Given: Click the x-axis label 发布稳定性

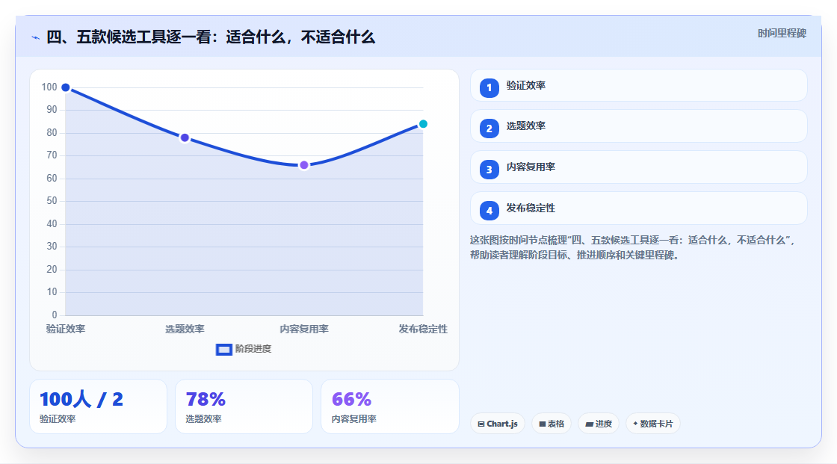Looking at the screenshot, I should 423,329.
